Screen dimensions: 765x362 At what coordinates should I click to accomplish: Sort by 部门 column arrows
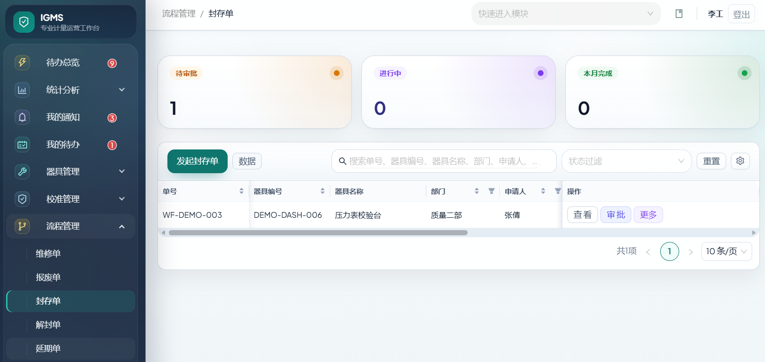[x=477, y=191]
